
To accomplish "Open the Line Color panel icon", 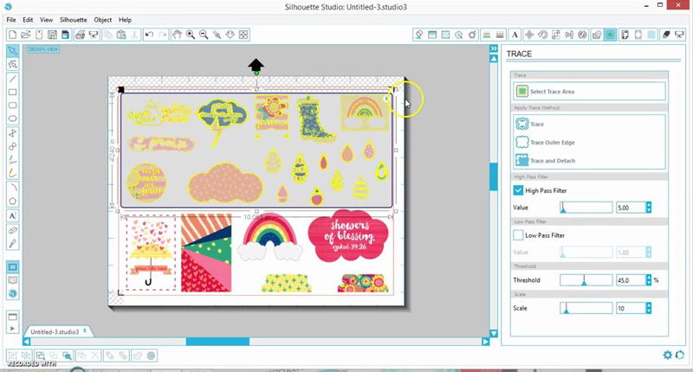I will point(487,35).
